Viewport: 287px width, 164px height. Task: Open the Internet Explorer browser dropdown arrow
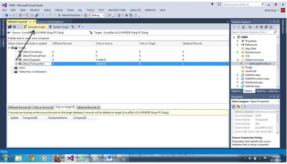click(82, 15)
